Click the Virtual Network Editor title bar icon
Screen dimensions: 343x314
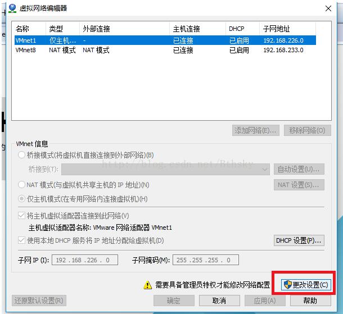click(12, 8)
